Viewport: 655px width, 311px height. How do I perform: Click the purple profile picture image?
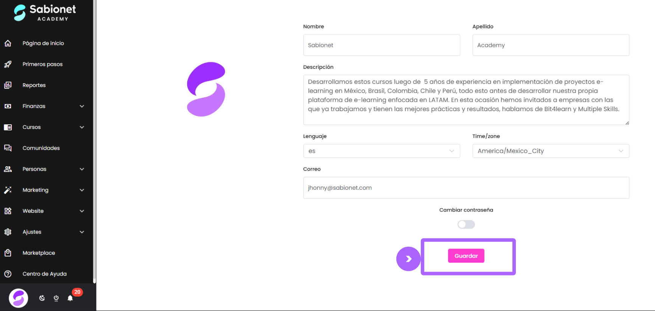[x=206, y=89]
